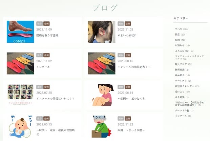Select the インソール (2) category in sidebar

coord(183,116)
